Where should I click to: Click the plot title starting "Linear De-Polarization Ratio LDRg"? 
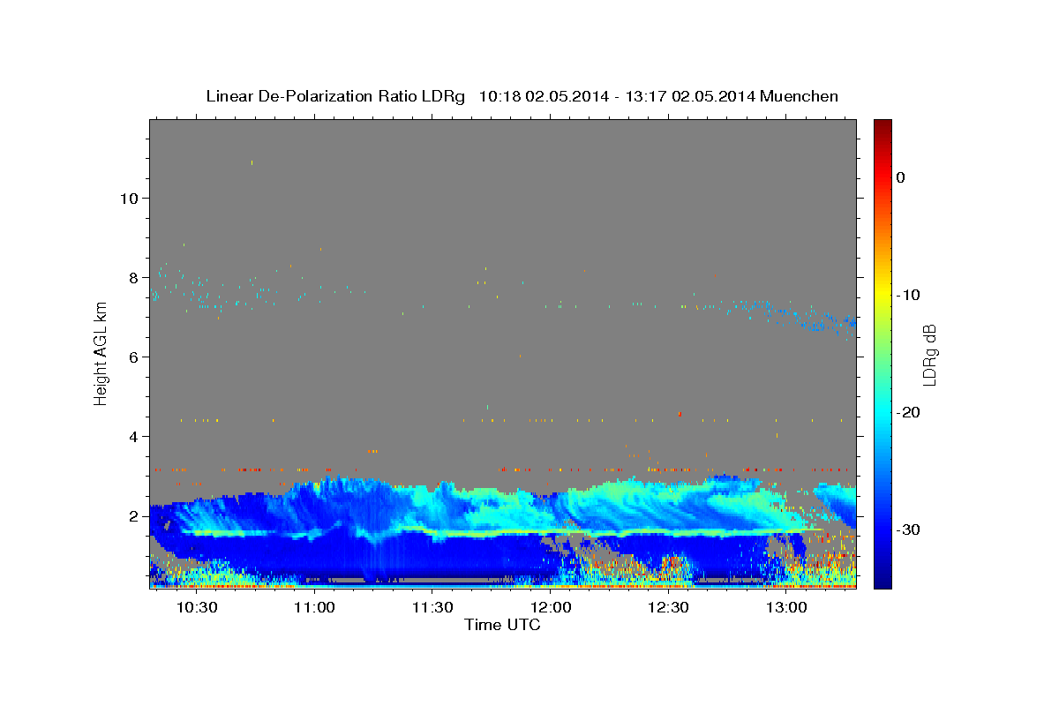[x=522, y=96]
